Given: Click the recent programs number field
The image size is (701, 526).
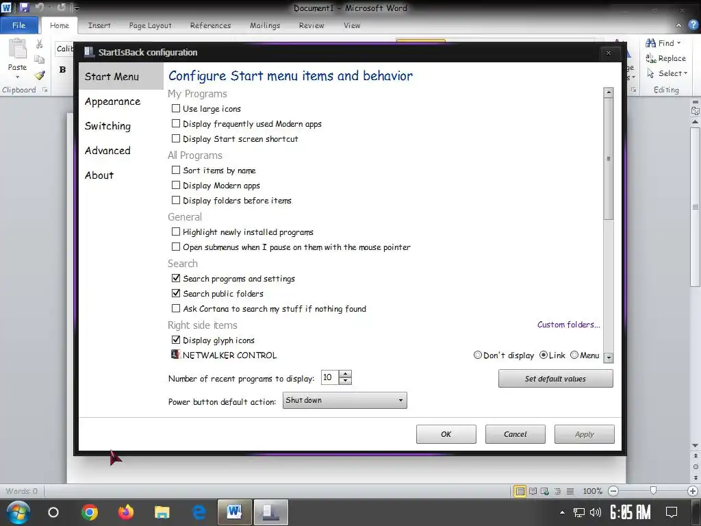Looking at the screenshot, I should (330, 377).
